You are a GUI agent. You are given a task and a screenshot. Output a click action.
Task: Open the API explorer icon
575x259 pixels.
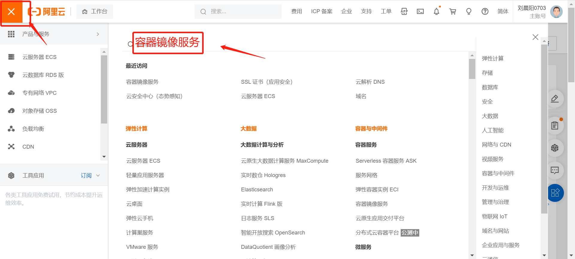(x=404, y=11)
